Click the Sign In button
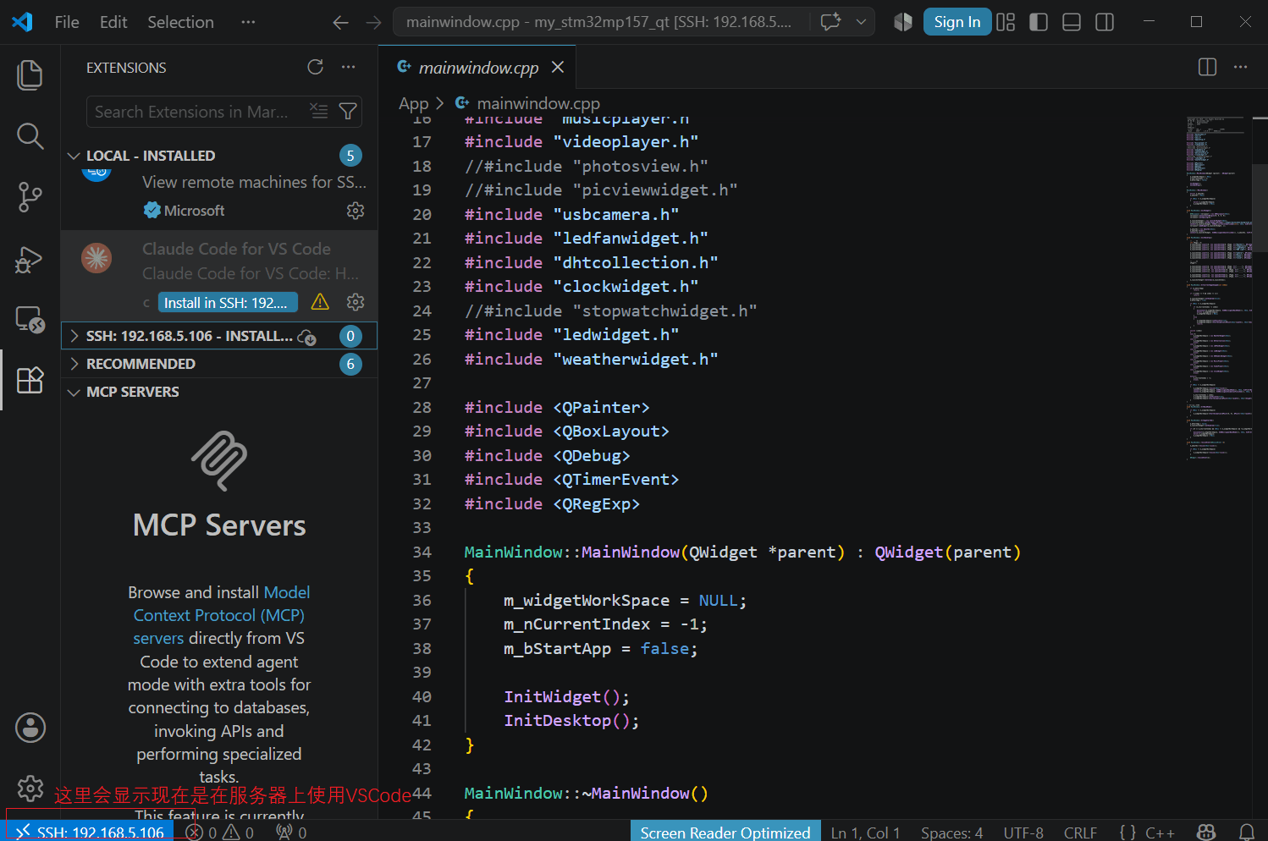The height and width of the screenshot is (841, 1268). (957, 22)
